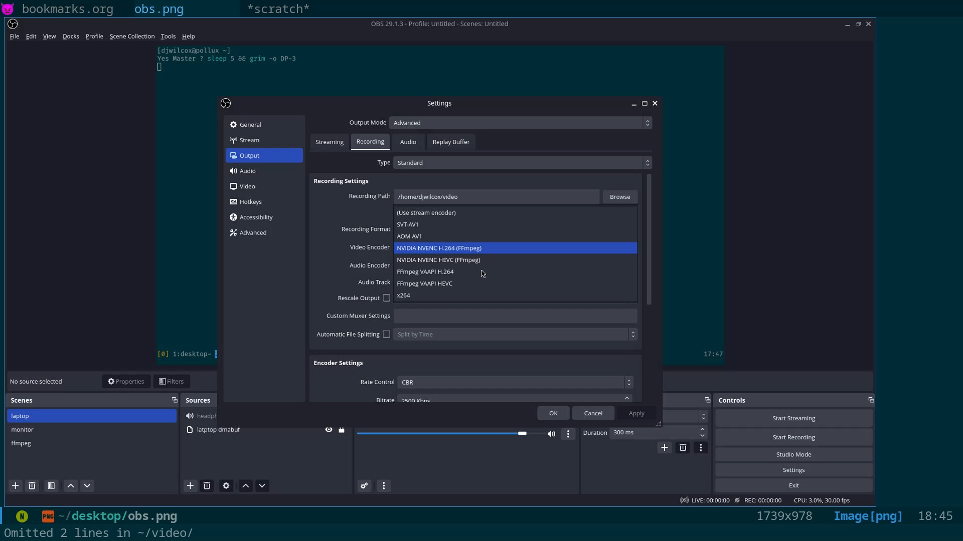This screenshot has width=963, height=541.
Task: Open source properties with the gear icon
Action: pyautogui.click(x=226, y=485)
